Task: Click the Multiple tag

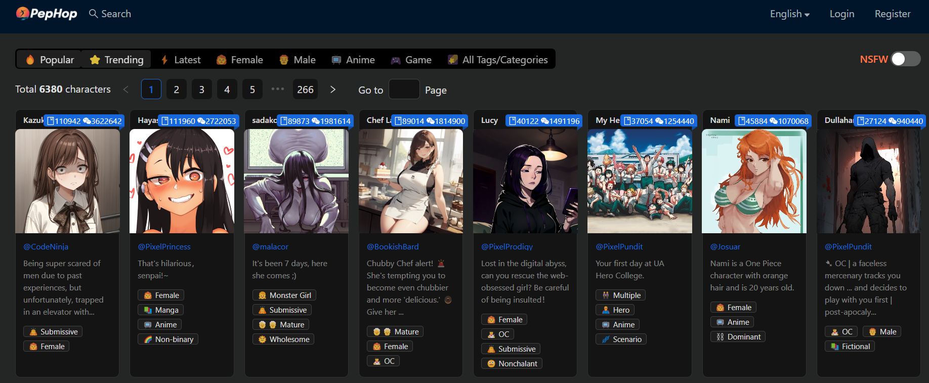Action: coord(620,295)
